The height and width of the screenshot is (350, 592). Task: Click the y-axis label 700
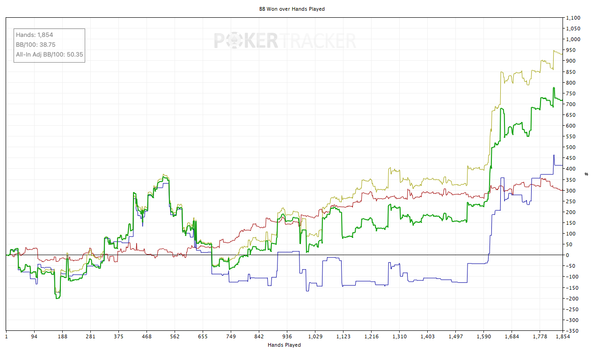pos(570,104)
